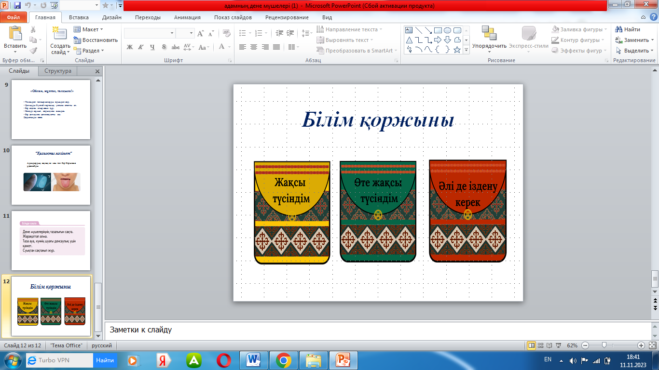Click the Increase Font Size icon
Screen dimensions: 659x370
point(201,33)
